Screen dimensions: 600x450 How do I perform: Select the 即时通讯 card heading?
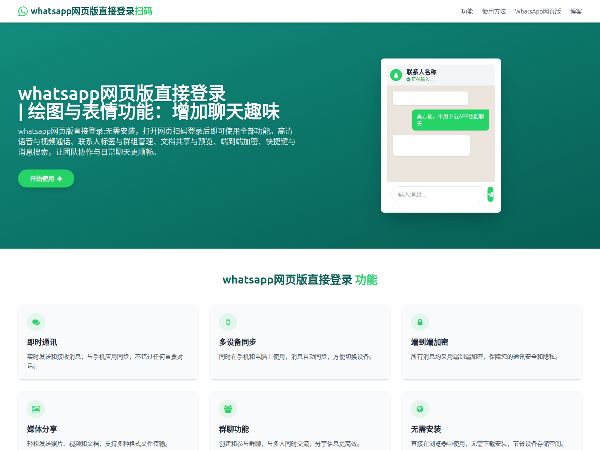(x=42, y=342)
